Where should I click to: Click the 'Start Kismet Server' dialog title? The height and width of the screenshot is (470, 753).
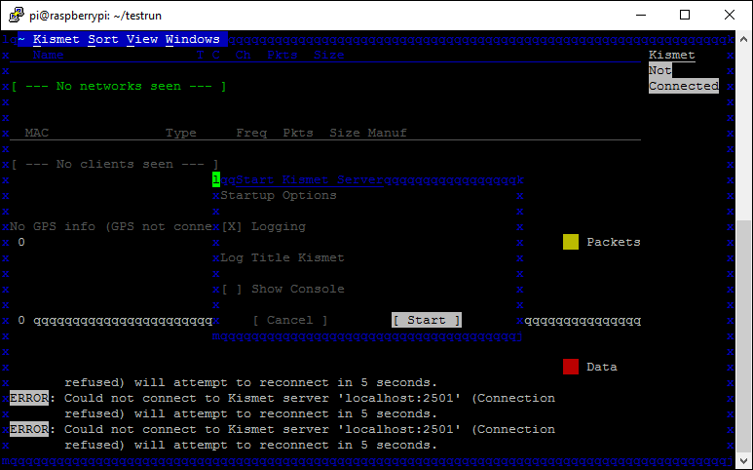[x=310, y=179]
